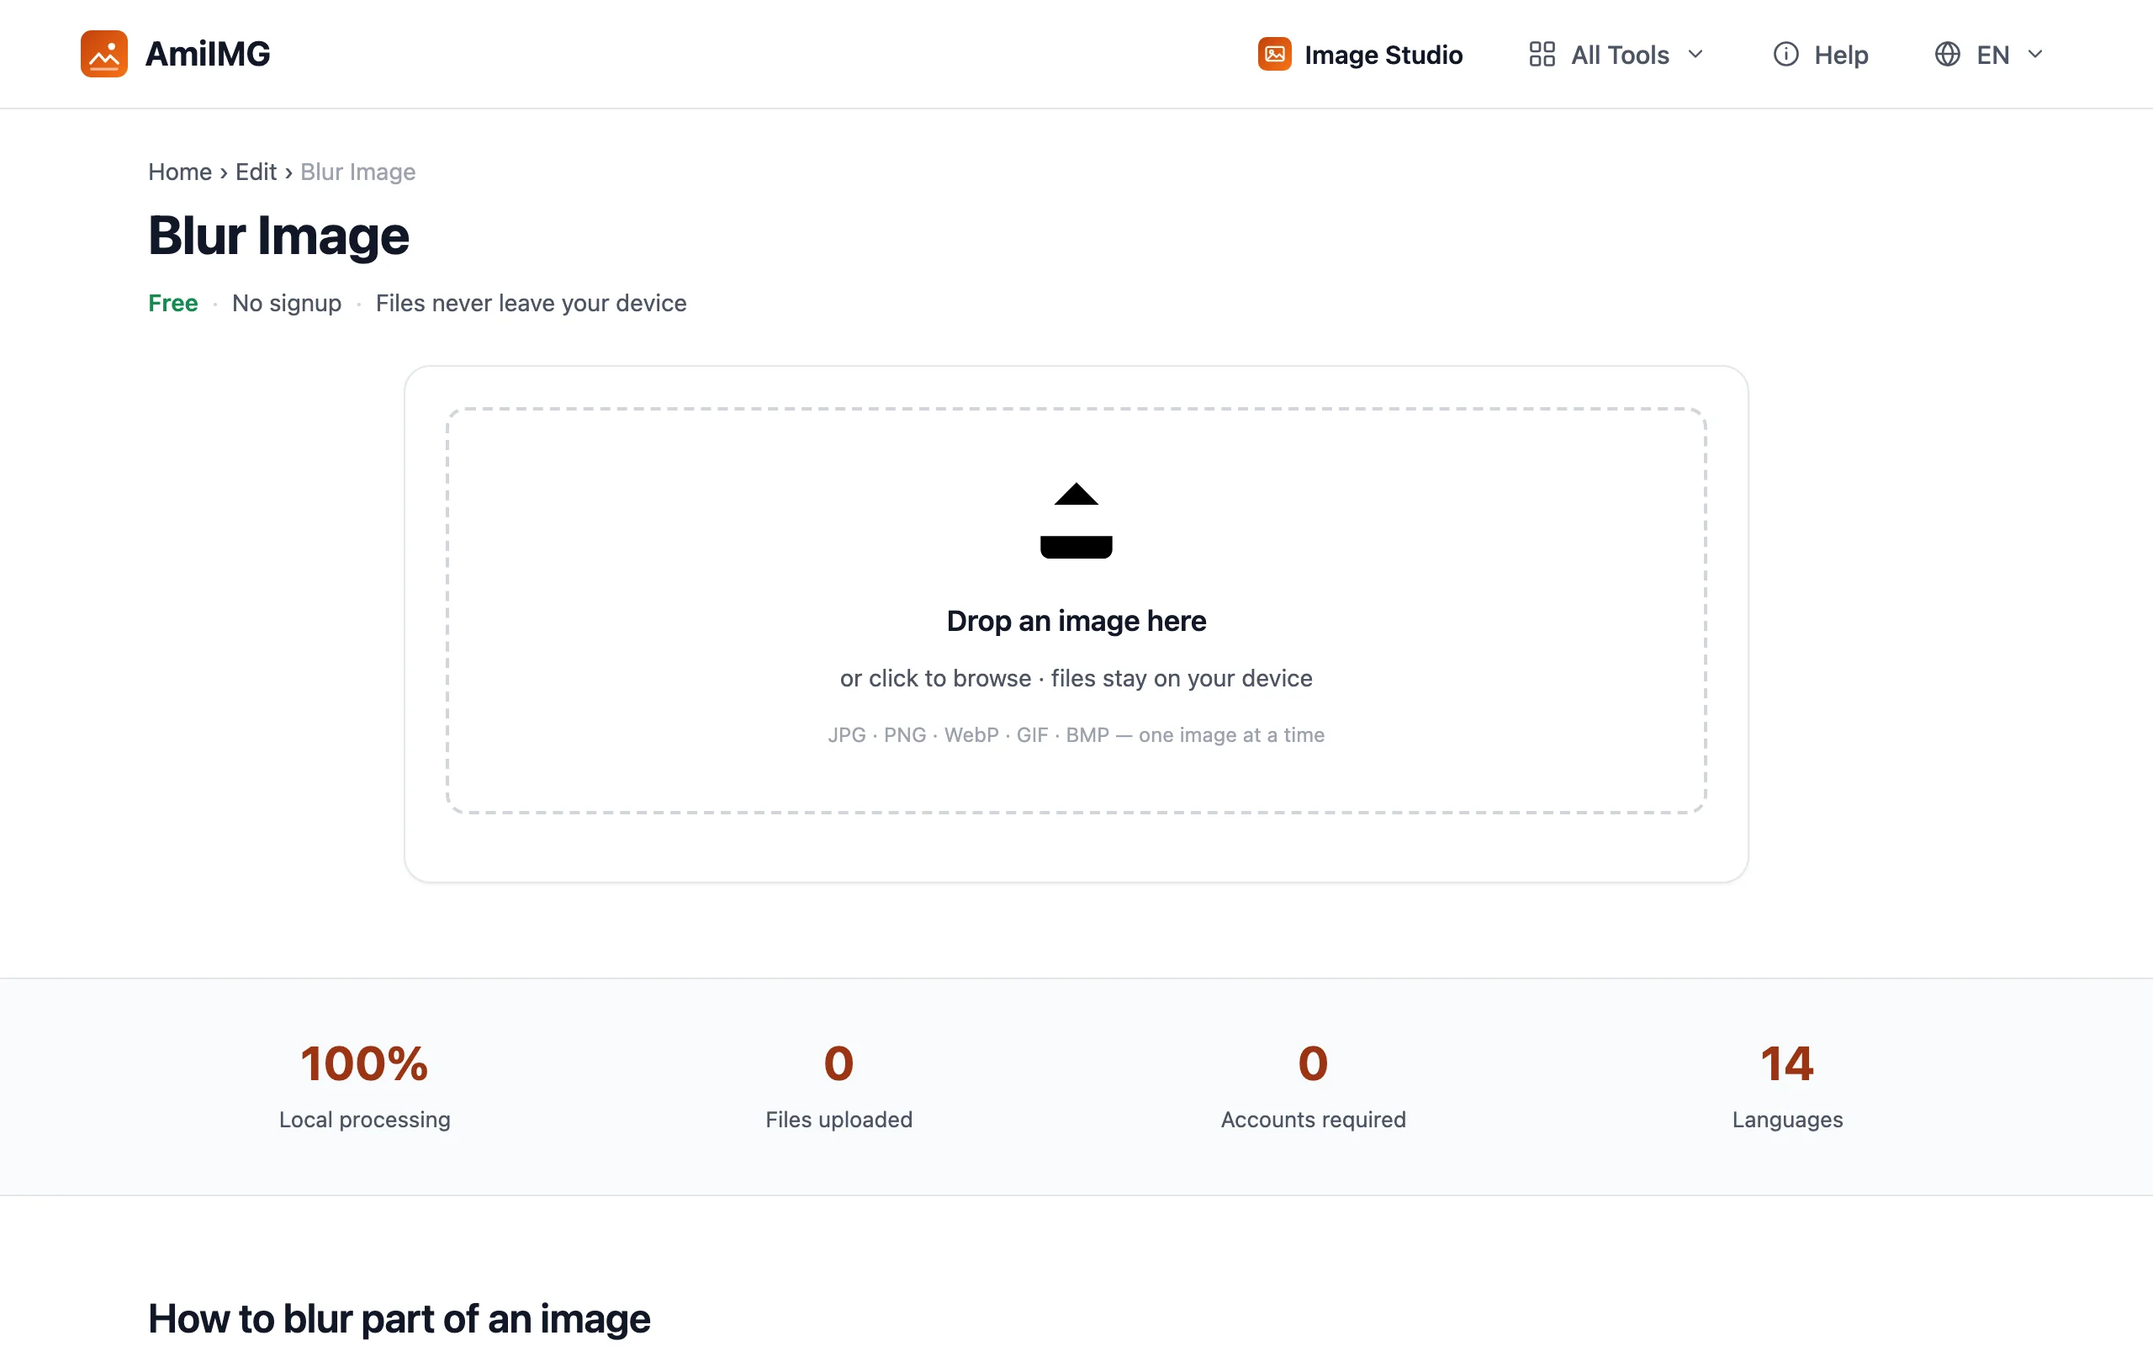
Task: Open the All Tools menu
Action: point(1616,55)
